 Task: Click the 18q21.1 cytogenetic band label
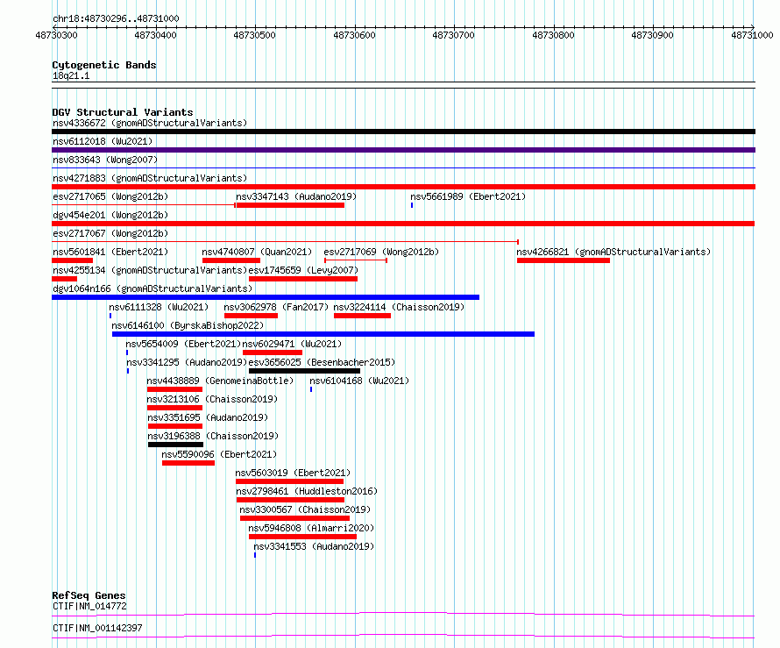coord(71,75)
